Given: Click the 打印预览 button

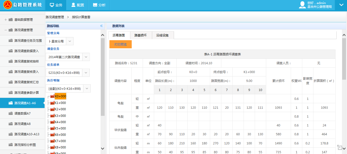Looking at the screenshot, I should coord(120,44).
